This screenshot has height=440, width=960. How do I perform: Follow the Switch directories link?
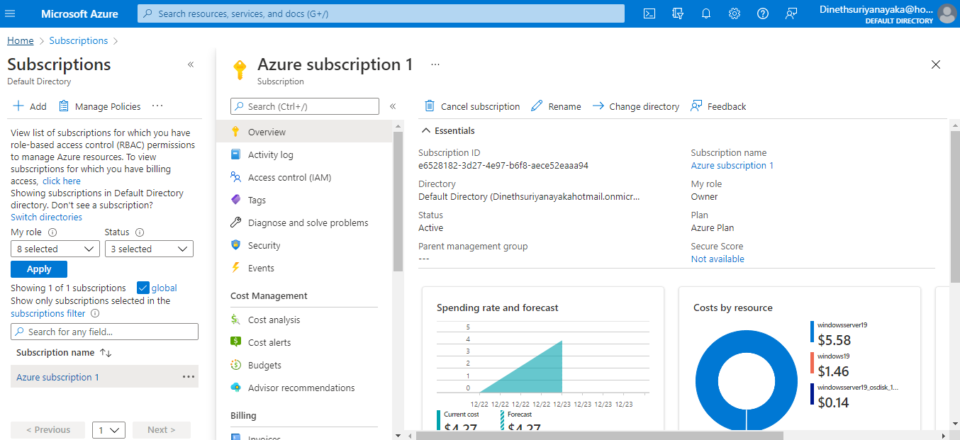pyautogui.click(x=46, y=217)
